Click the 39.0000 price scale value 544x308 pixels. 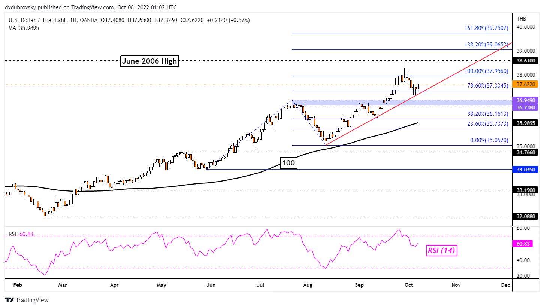coord(526,51)
